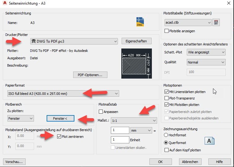Image resolution: width=234 pixels, height=167 pixels.
Task: Click the 420 x 297 paper preview thumbnail
Action: pos(136,64)
